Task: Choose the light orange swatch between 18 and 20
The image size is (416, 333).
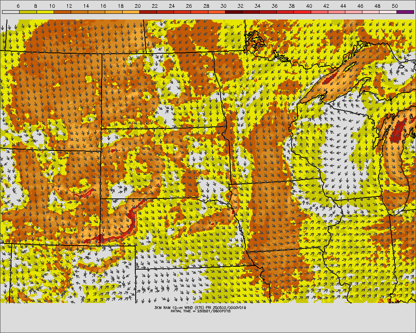Action: tap(131, 12)
